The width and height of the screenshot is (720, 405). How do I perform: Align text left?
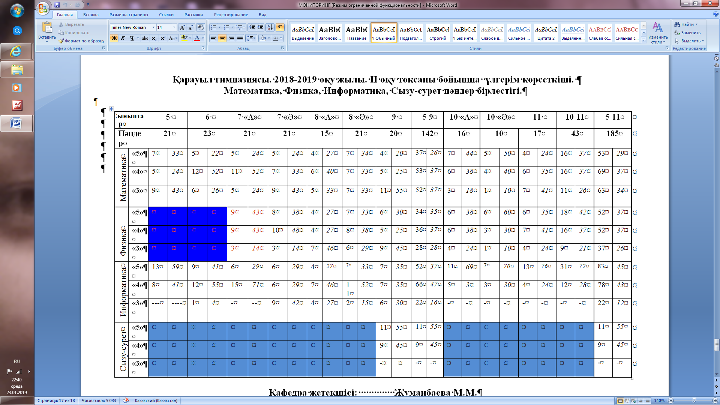pyautogui.click(x=213, y=38)
